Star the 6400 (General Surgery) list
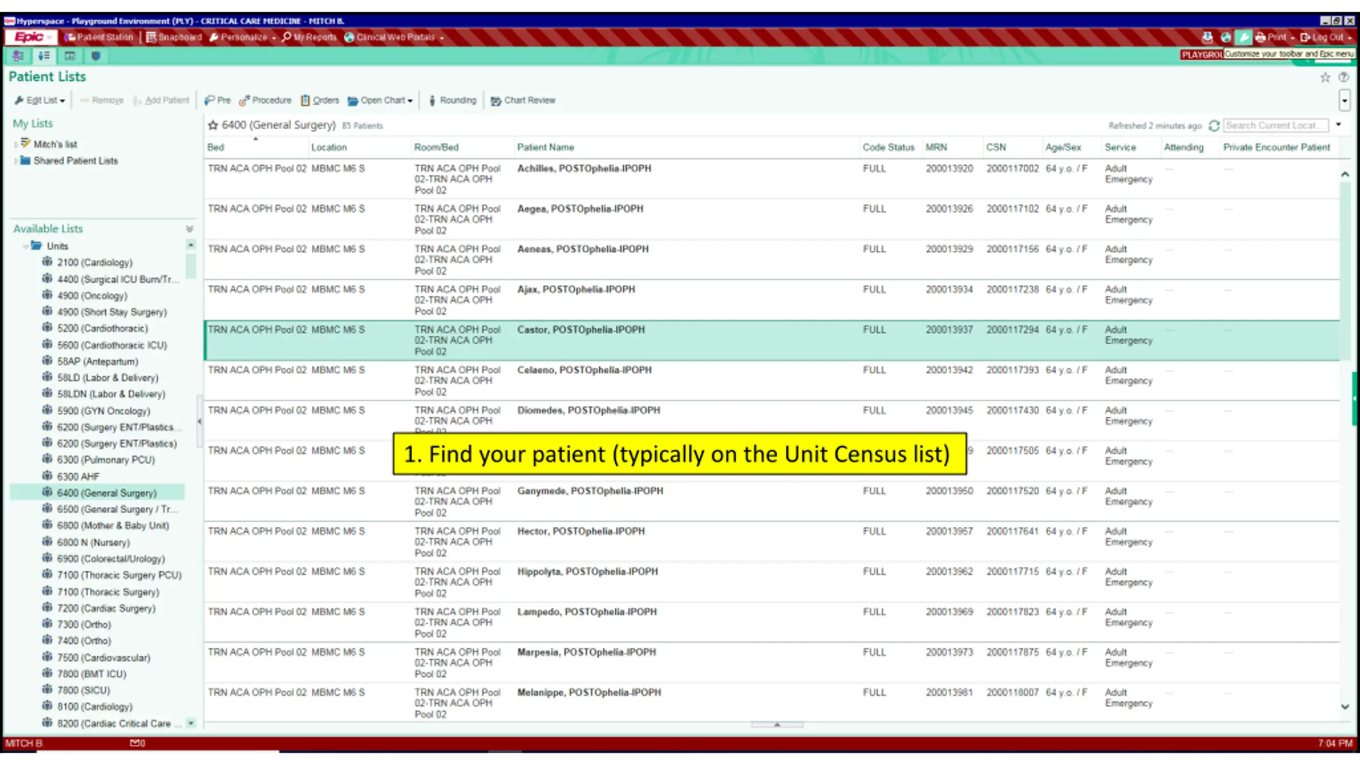 click(213, 125)
